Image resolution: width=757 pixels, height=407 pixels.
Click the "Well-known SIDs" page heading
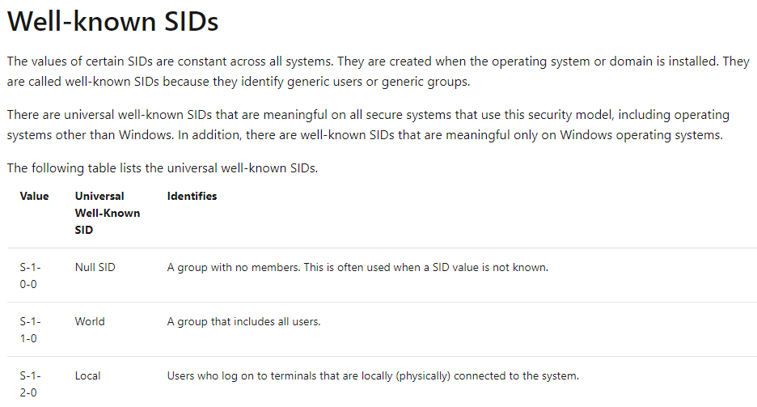click(x=112, y=22)
